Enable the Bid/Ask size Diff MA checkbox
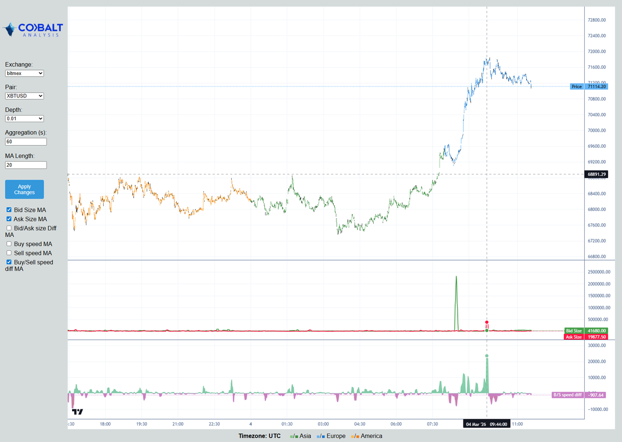 coord(9,228)
